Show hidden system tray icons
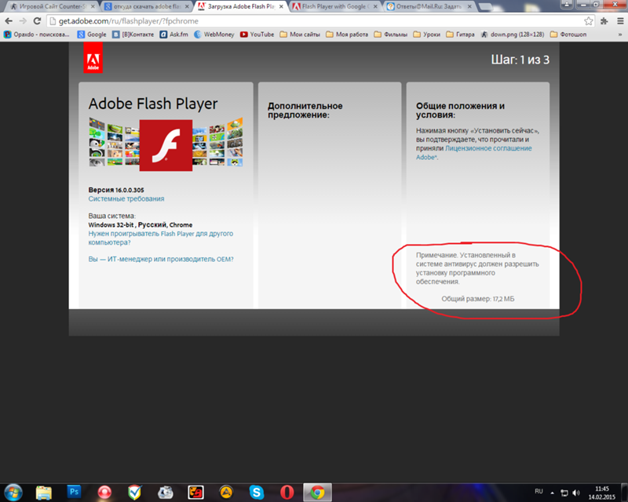628x502 pixels. point(553,493)
